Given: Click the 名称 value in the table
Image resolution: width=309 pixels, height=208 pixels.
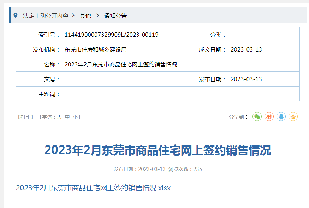Looking at the screenshot, I should (121, 64).
